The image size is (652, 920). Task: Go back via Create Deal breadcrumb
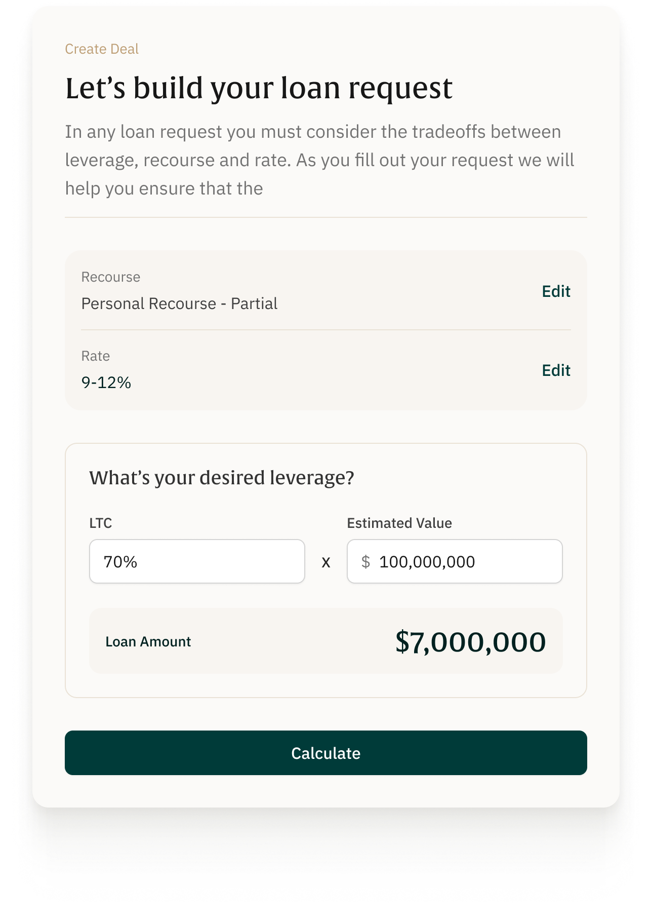pyautogui.click(x=102, y=49)
